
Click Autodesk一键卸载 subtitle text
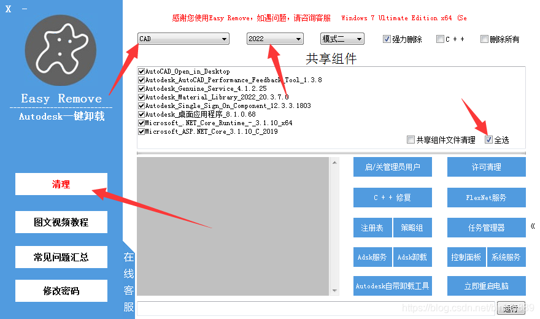click(61, 117)
